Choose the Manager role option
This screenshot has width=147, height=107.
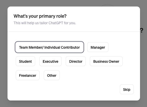pyautogui.click(x=98, y=47)
